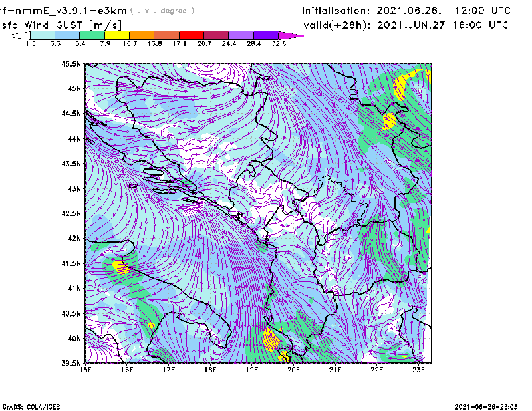Click the 39.5N latitude label
The height and width of the screenshot is (411, 532).
tap(71, 364)
